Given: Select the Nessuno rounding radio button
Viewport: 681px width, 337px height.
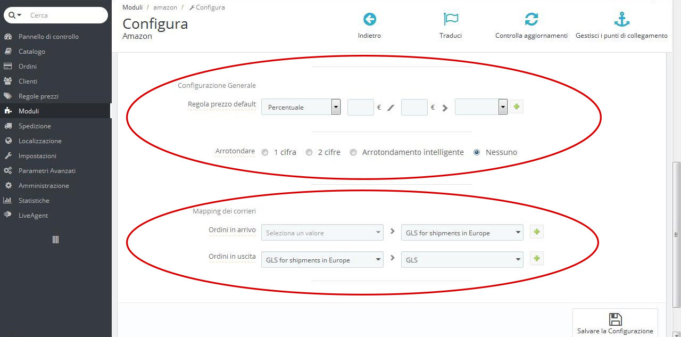Looking at the screenshot, I should [477, 152].
